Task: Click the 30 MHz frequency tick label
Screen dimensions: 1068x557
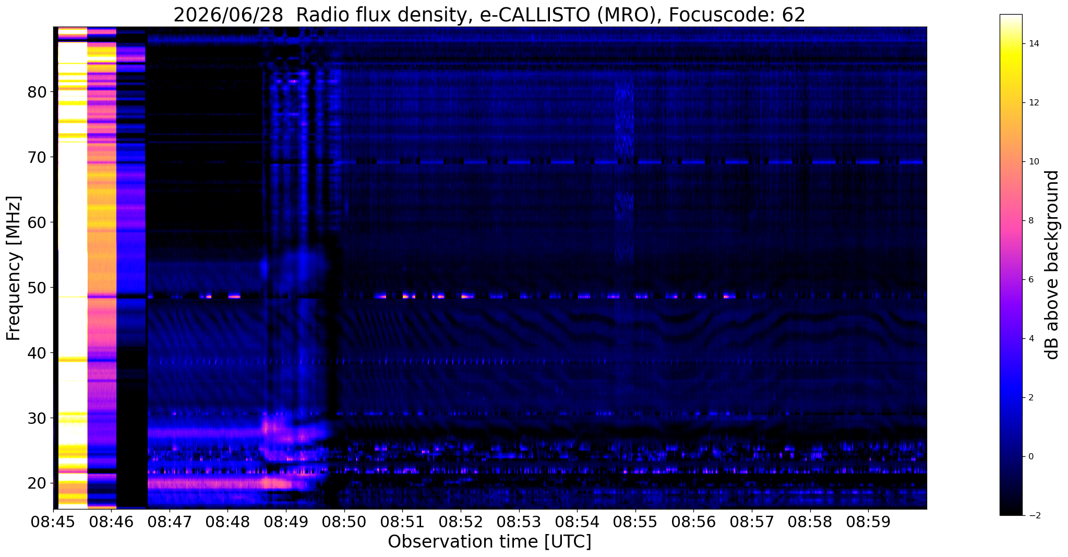Action: pyautogui.click(x=37, y=418)
